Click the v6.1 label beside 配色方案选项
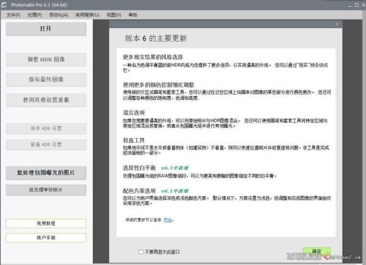Image resolution: width=366 pixels, height=265 pixels. (x=175, y=191)
